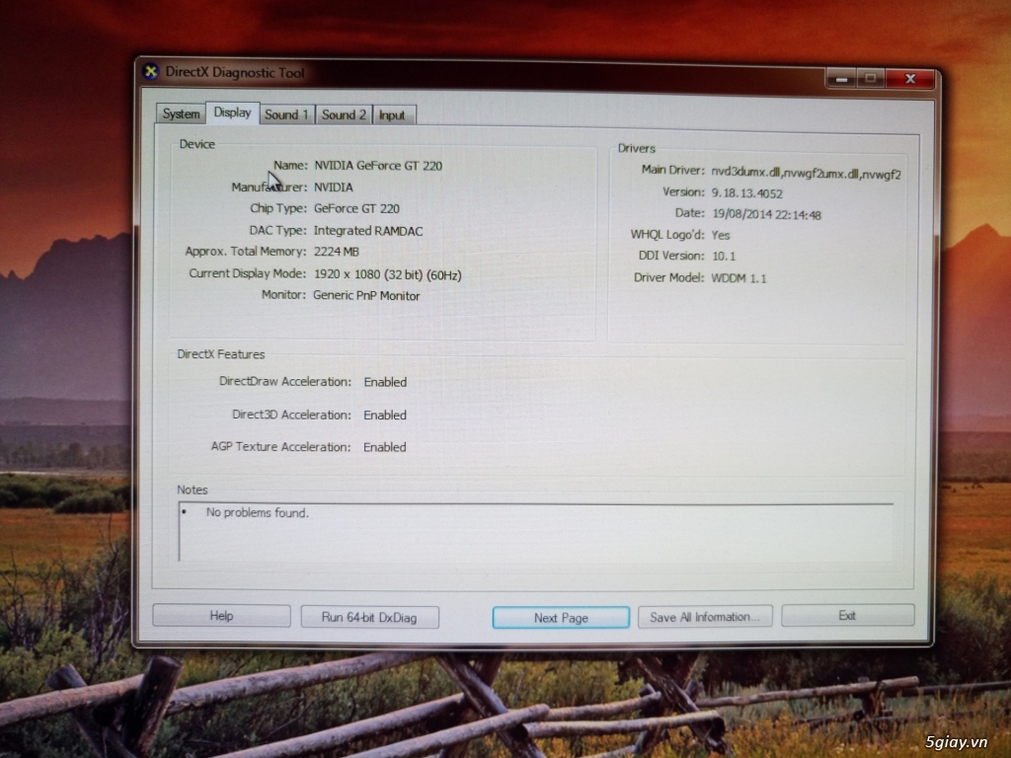Screen dimensions: 1011x758
Task: Launch Run 64-bit DxDiag
Action: coord(369,617)
